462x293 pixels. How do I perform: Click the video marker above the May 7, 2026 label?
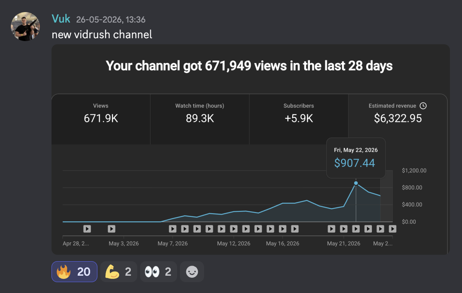[x=173, y=229]
